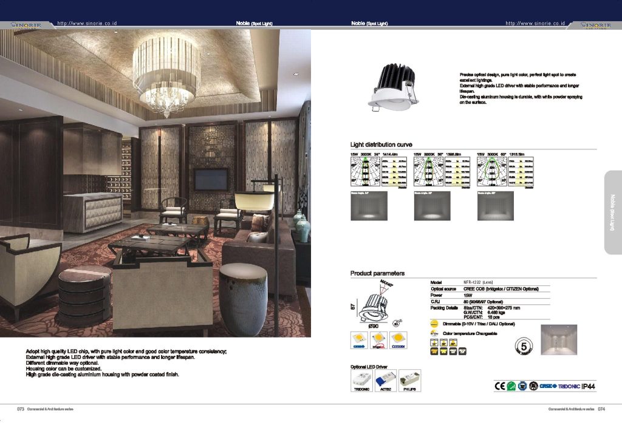Screen dimensions: 622x425
Task: Open the Noble (Spot Light) side tab
Action: click(612, 212)
